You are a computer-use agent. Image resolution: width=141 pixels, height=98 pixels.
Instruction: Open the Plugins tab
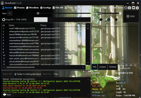(80, 8)
